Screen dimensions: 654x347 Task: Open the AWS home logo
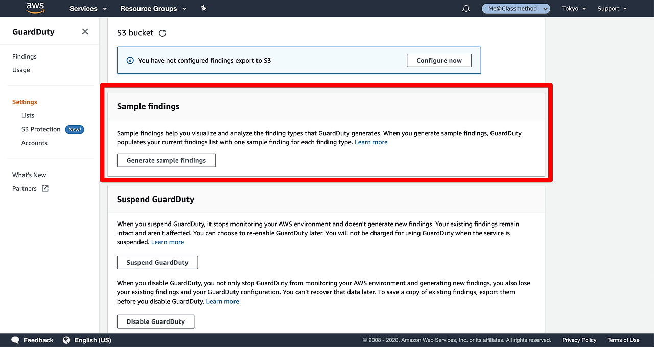35,8
